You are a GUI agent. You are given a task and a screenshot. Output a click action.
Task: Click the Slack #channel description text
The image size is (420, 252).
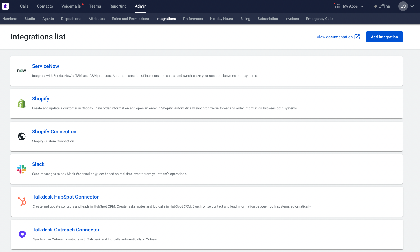[110, 174]
